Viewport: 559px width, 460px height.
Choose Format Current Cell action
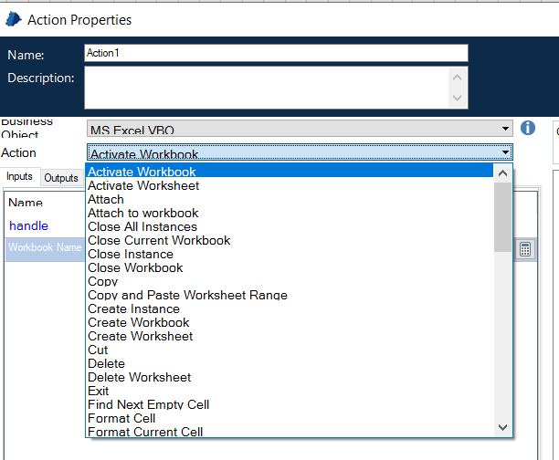point(290,432)
